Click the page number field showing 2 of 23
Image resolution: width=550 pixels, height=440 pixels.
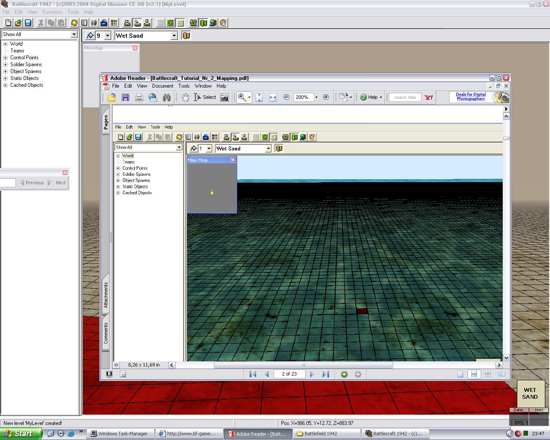289,374
